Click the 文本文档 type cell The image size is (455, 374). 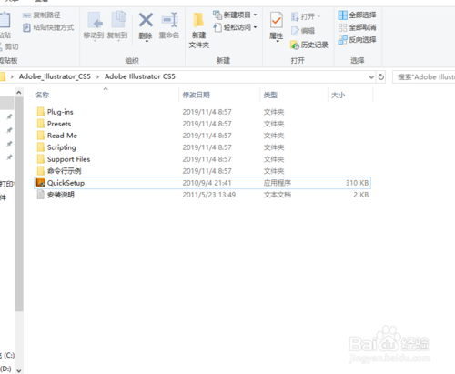(x=278, y=195)
